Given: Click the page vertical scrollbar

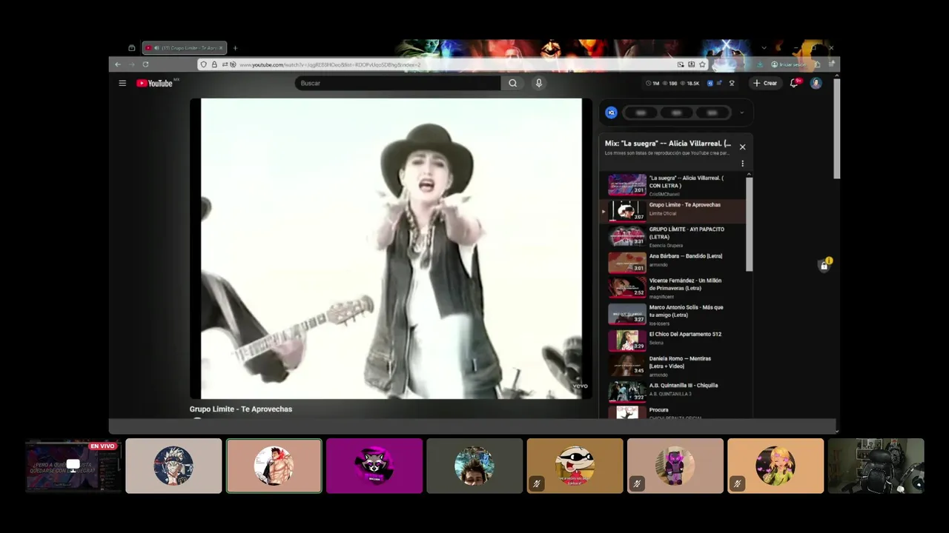Looking at the screenshot, I should click(x=836, y=127).
